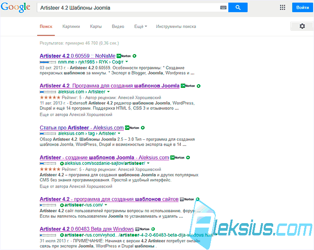Open Инструменты поиска menu
This screenshot has width=314, height=250.
[176, 26]
